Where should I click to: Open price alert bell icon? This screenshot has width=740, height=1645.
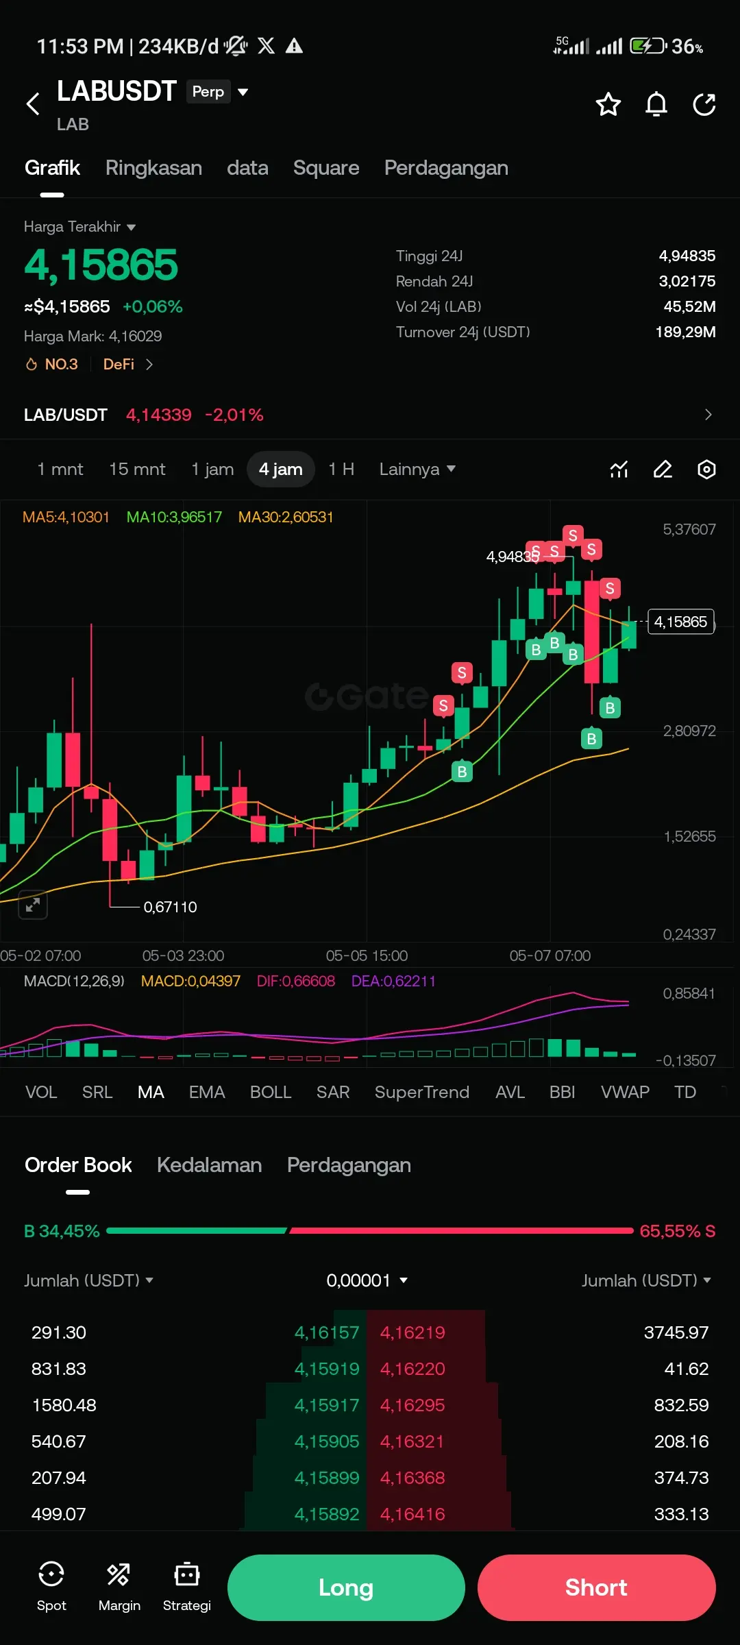click(656, 104)
